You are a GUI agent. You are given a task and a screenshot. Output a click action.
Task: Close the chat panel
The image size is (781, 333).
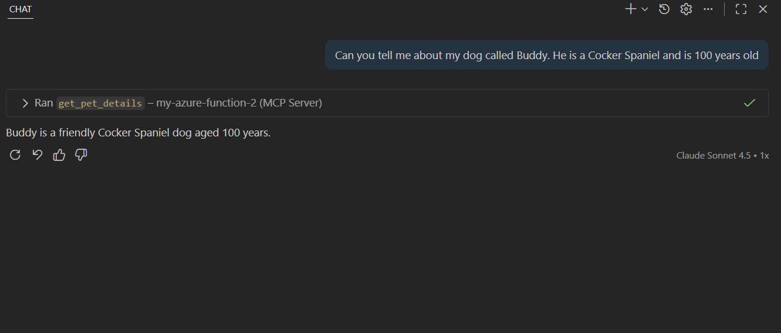click(x=763, y=9)
